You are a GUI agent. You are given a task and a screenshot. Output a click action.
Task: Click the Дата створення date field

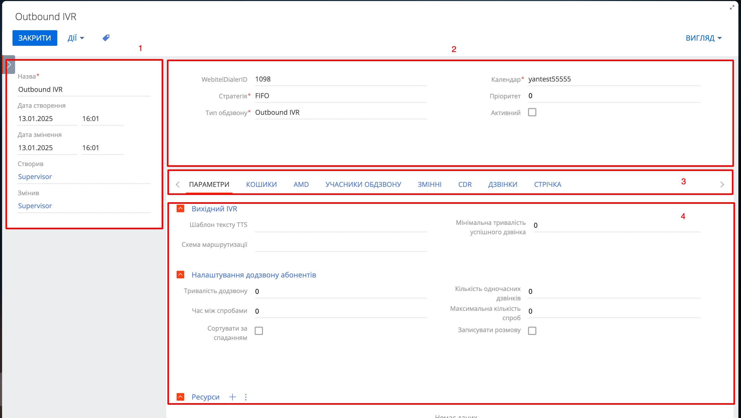47,119
